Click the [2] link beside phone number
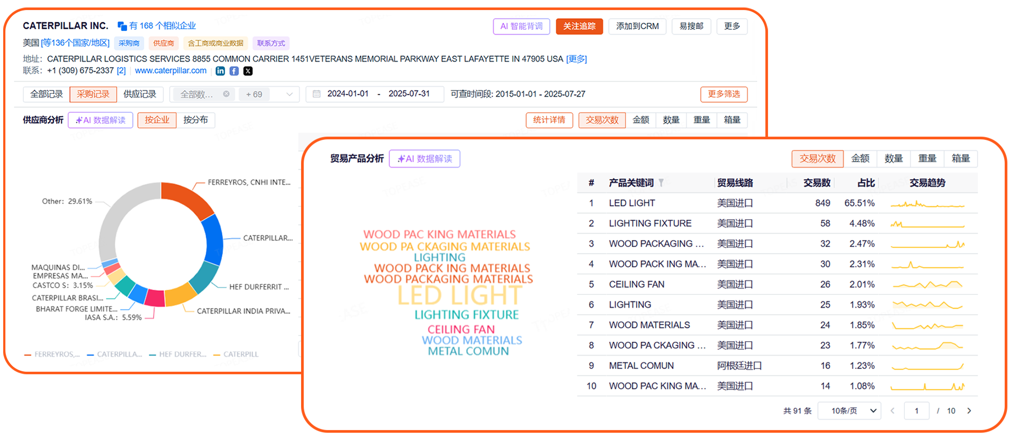Screen dimensions: 1009x445 coord(121,71)
